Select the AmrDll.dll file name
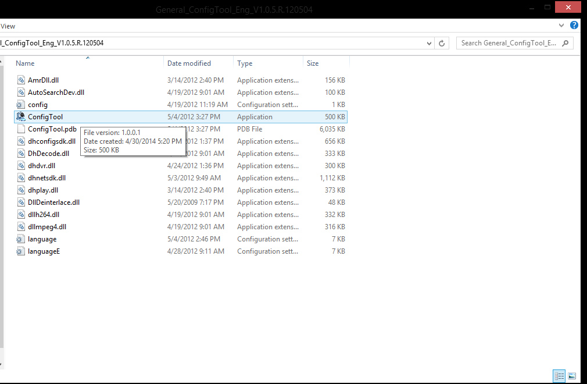Screen dimensions: 587x384 point(43,80)
